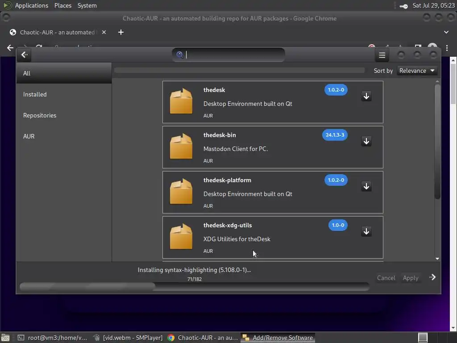457x343 pixels.
Task: Open the Sort by Relevance dropdown
Action: coord(417,71)
